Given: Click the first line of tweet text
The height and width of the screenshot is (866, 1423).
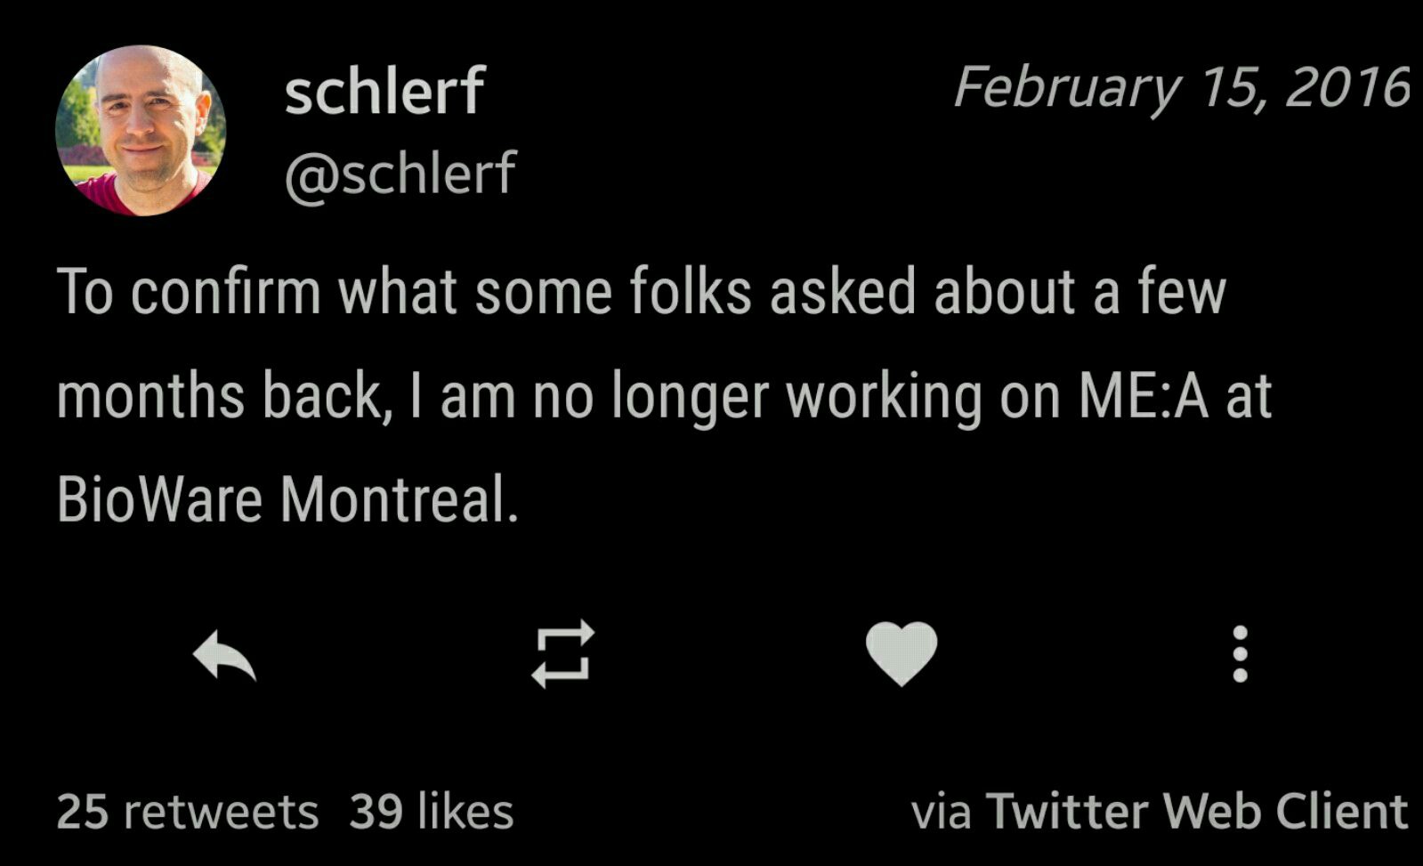Looking at the screenshot, I should pos(642,292).
